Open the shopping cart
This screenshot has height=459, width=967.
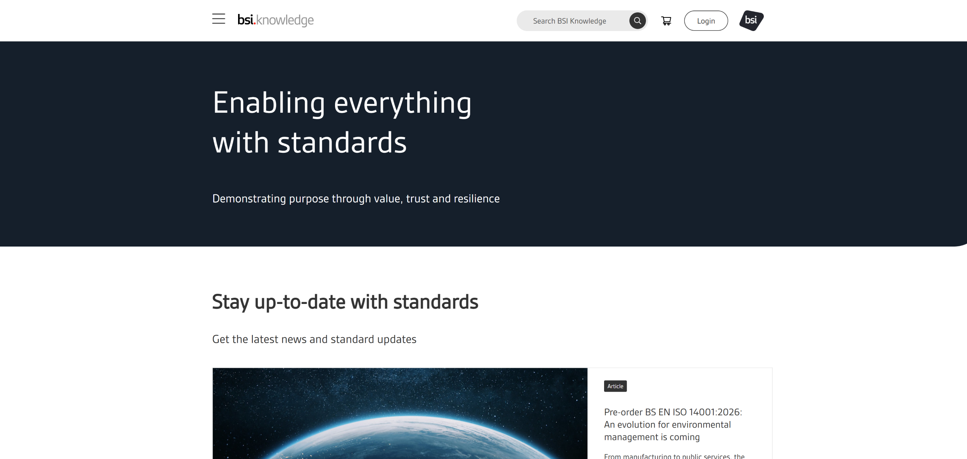[666, 21]
